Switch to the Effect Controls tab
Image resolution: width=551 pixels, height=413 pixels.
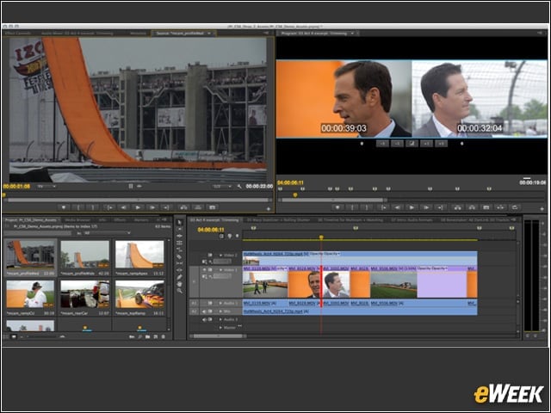pyautogui.click(x=18, y=34)
